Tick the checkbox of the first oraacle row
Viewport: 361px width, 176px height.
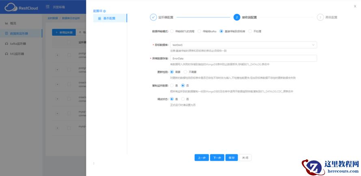tap(69, 84)
